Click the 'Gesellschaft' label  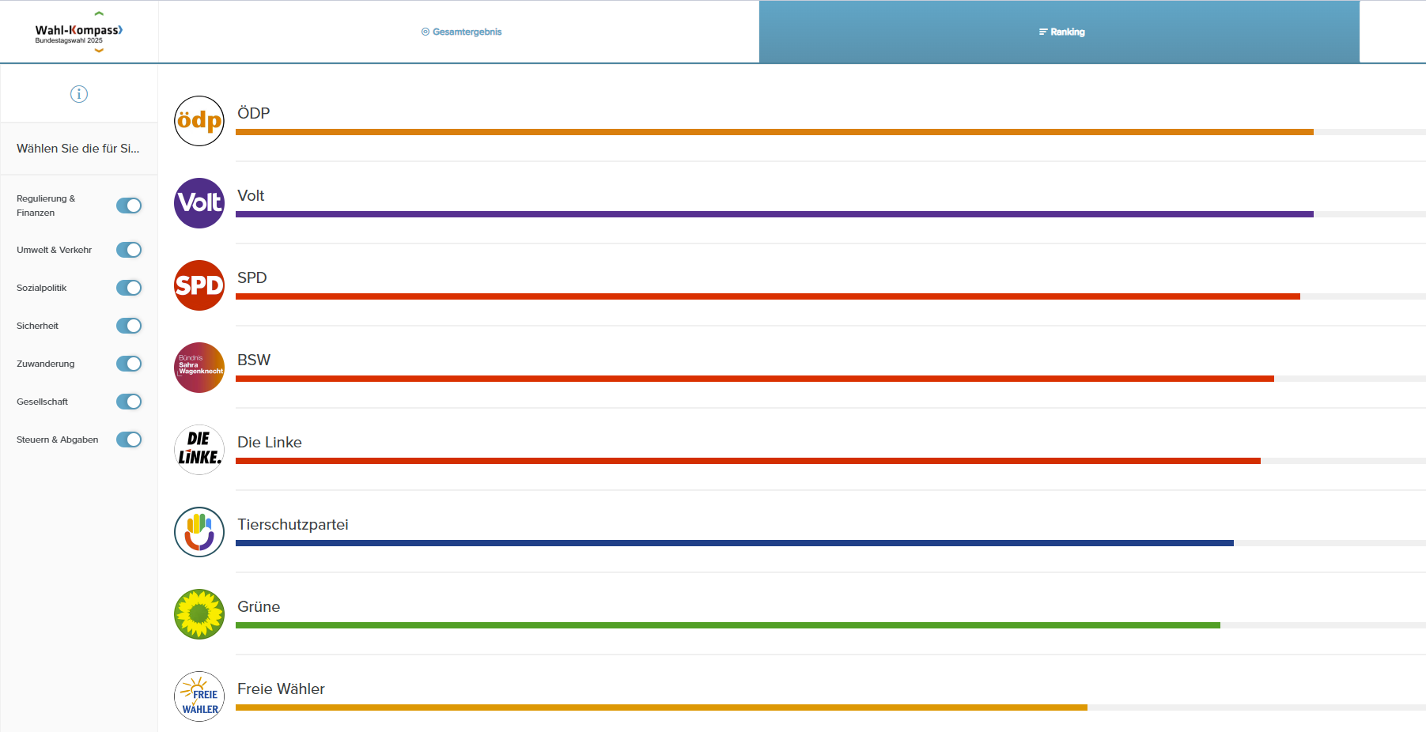pos(42,402)
